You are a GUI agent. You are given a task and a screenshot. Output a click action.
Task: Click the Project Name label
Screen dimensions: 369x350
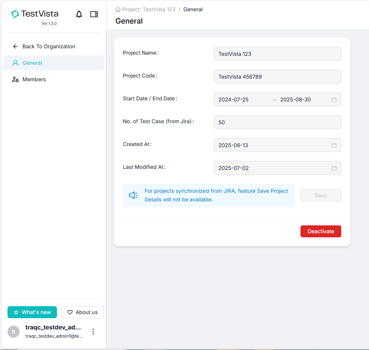coord(141,53)
